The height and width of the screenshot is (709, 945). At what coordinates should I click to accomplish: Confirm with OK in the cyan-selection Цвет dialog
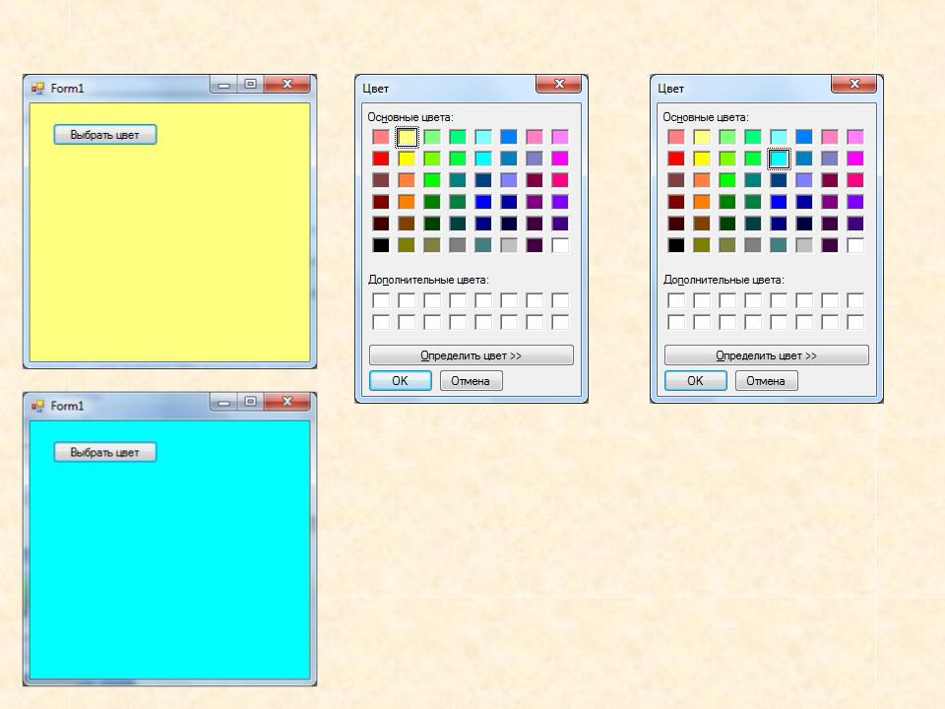pyautogui.click(x=696, y=380)
